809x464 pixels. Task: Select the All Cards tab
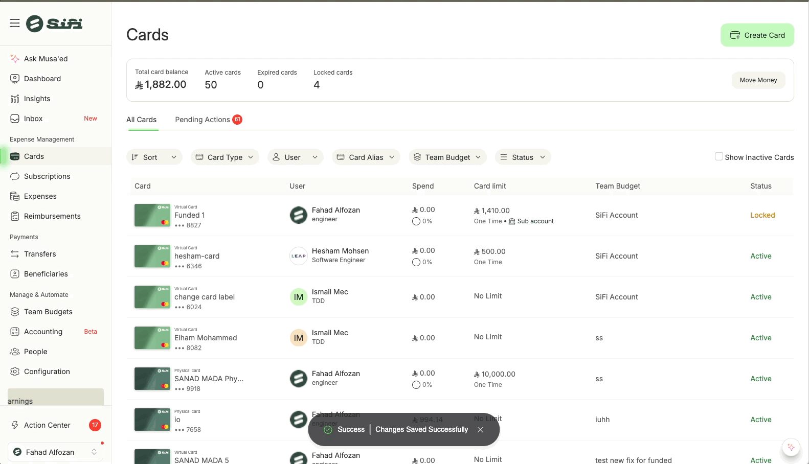(142, 120)
